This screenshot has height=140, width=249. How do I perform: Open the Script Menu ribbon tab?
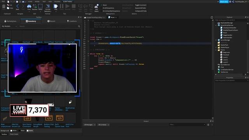pyautogui.click(x=68, y=2)
